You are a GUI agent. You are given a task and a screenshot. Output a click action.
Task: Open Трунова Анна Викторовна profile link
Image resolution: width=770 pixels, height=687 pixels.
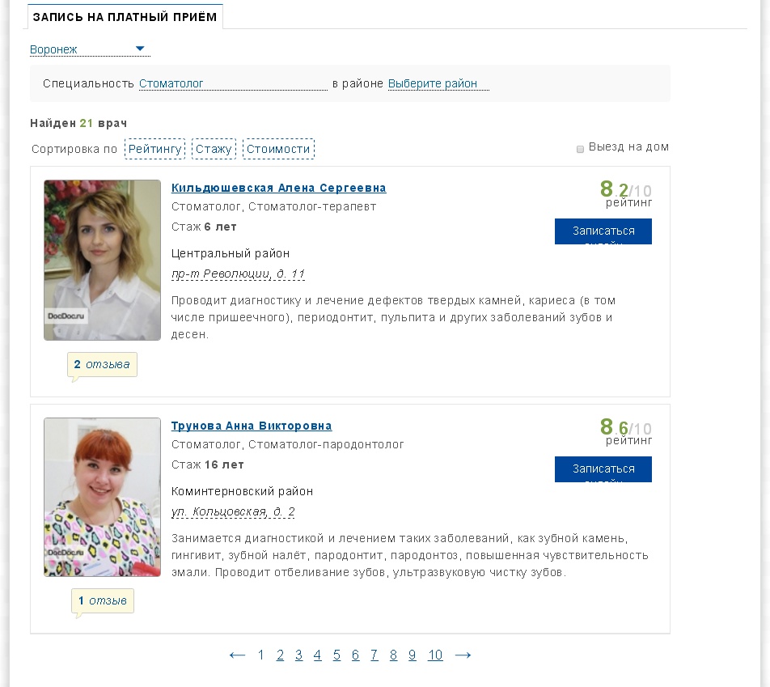(x=252, y=426)
